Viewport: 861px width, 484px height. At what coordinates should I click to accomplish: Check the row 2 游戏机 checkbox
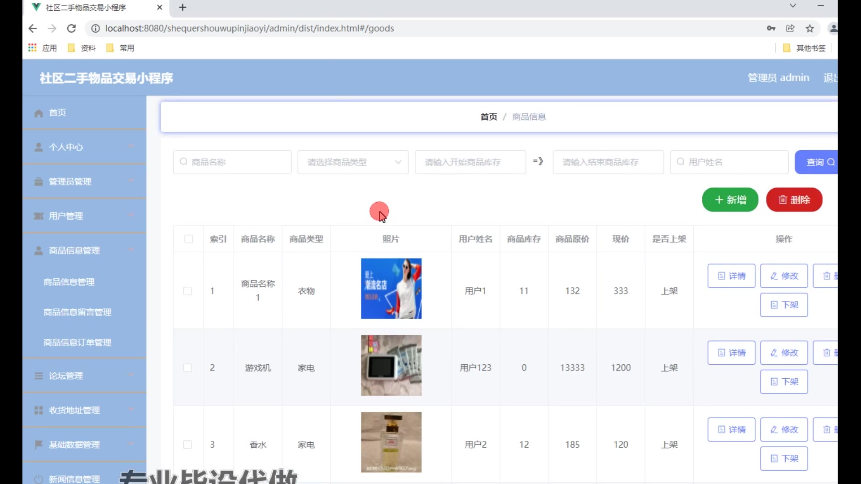(188, 368)
